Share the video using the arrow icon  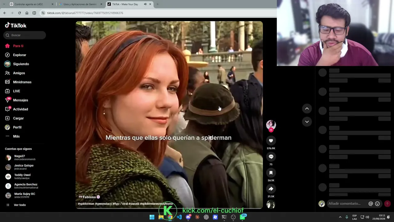pyautogui.click(x=271, y=189)
